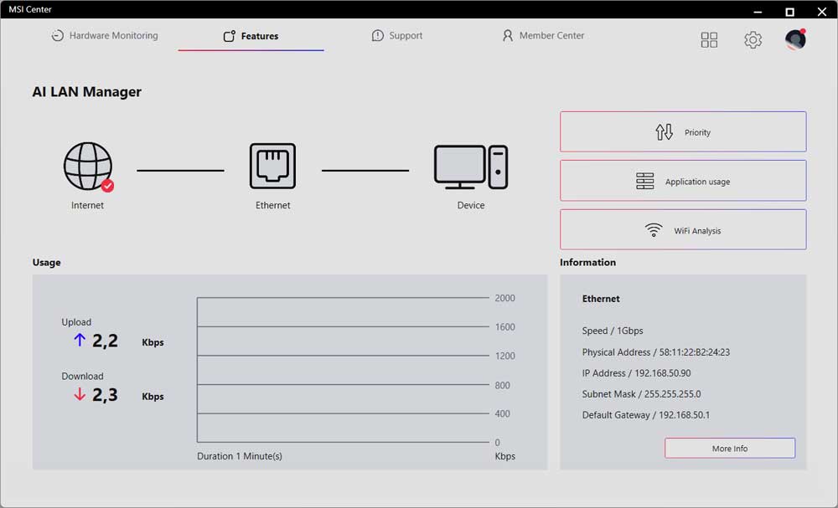Open the apps grid icon

tap(709, 40)
